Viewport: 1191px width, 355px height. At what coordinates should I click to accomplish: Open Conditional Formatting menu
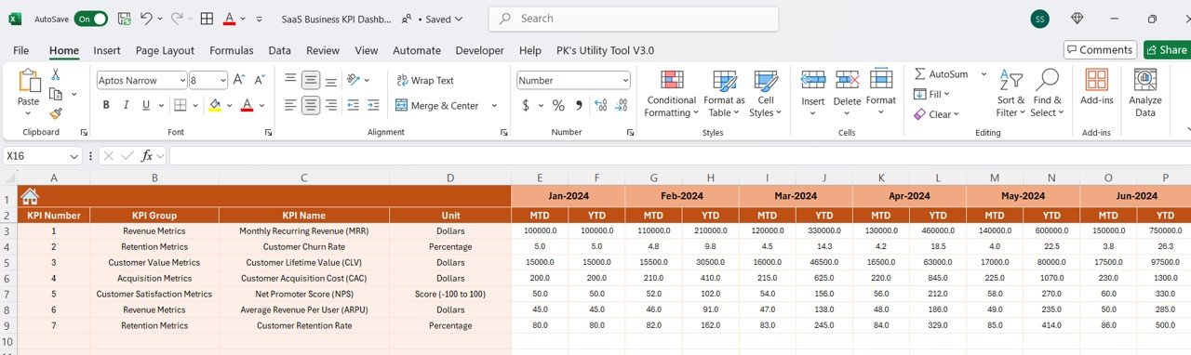coord(671,95)
